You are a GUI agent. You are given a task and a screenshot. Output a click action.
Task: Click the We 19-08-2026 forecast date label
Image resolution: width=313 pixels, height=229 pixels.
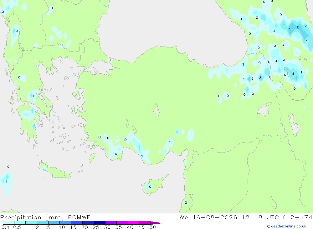pos(208,217)
